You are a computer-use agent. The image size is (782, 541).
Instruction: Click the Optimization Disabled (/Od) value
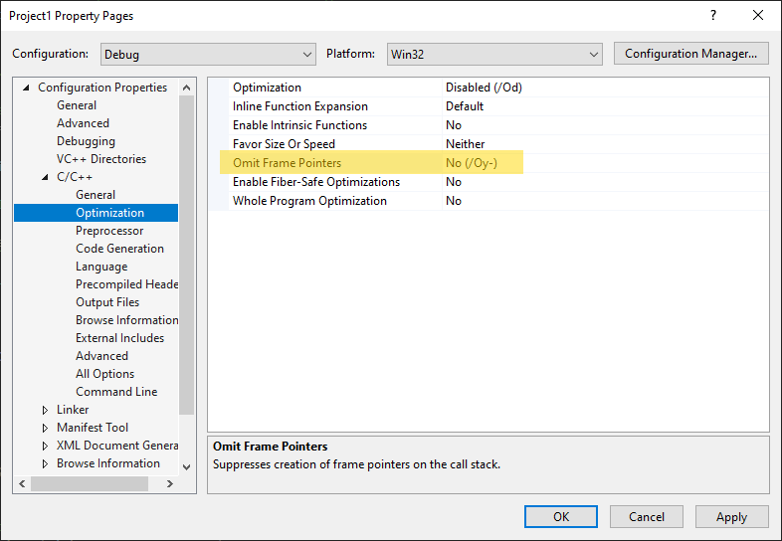click(x=484, y=88)
